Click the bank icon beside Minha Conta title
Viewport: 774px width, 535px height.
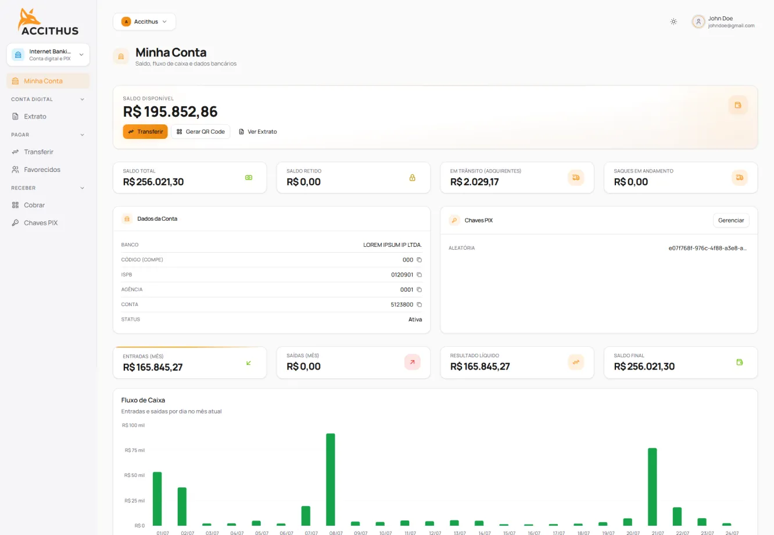(x=121, y=56)
